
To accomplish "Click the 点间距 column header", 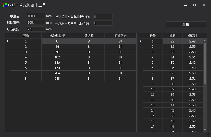I will point(192,36).
